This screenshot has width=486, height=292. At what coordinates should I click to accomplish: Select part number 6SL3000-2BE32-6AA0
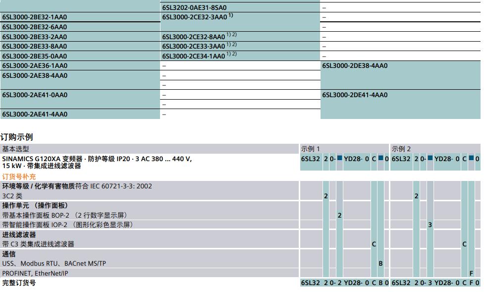[34, 27]
